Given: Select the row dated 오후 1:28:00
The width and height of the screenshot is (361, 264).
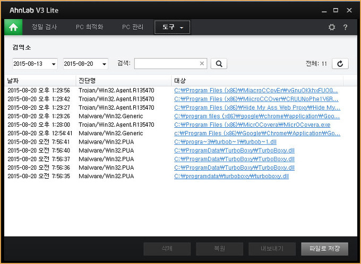Looking at the screenshot, I should 180,125.
